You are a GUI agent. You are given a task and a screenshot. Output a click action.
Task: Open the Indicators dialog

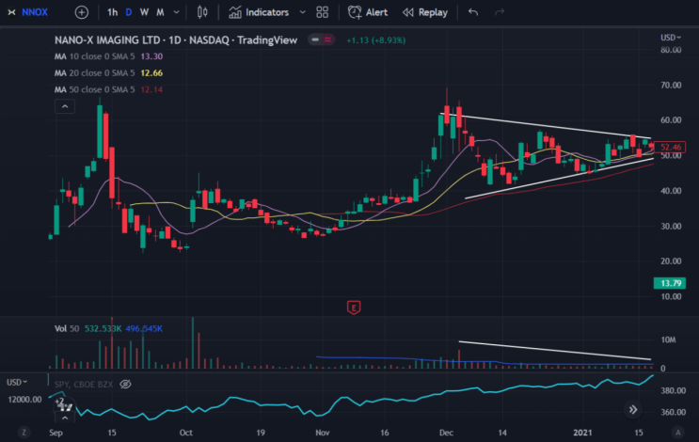(x=259, y=12)
